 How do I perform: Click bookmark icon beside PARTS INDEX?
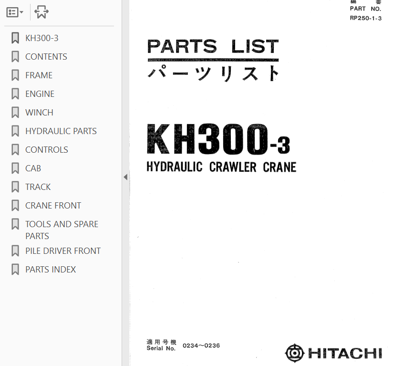click(15, 270)
